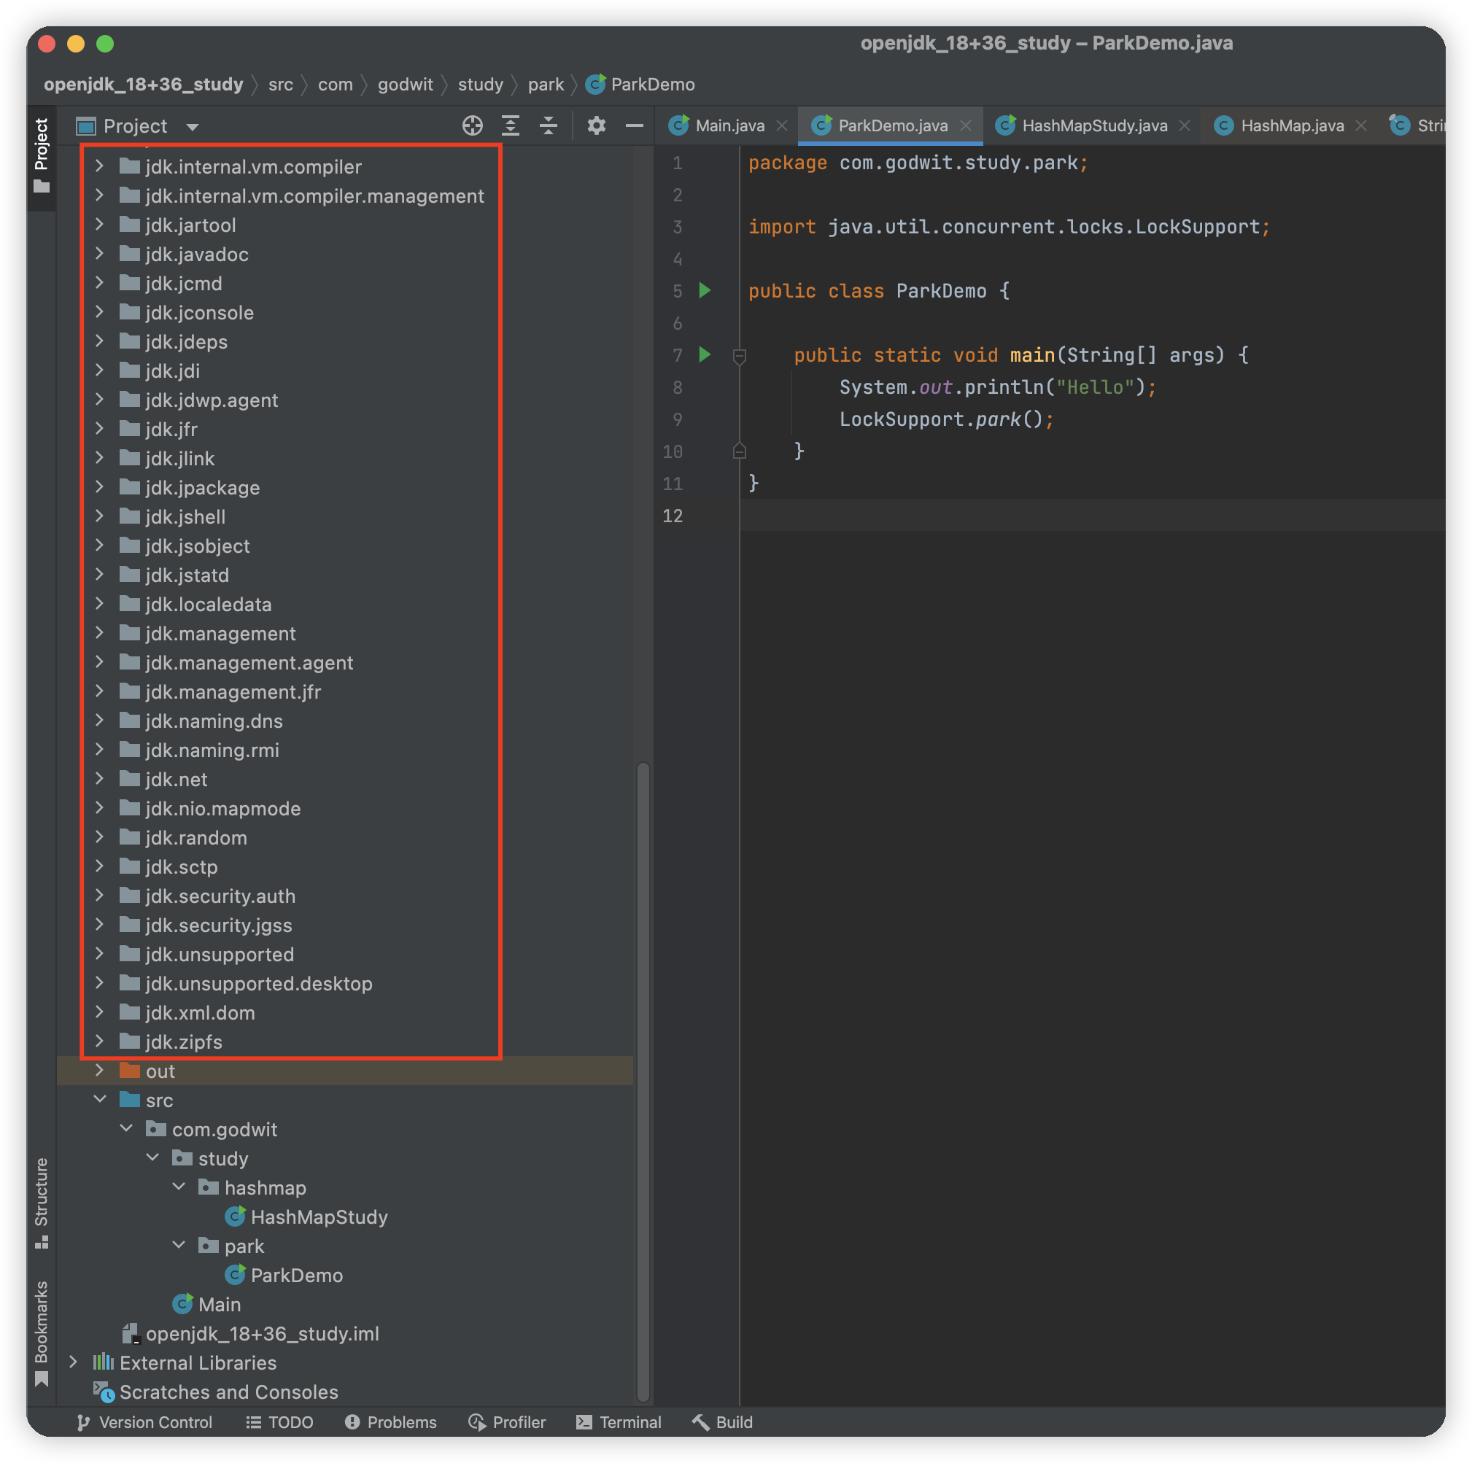The image size is (1472, 1463).
Task: Toggle fold marker at main method line 7
Action: (739, 356)
